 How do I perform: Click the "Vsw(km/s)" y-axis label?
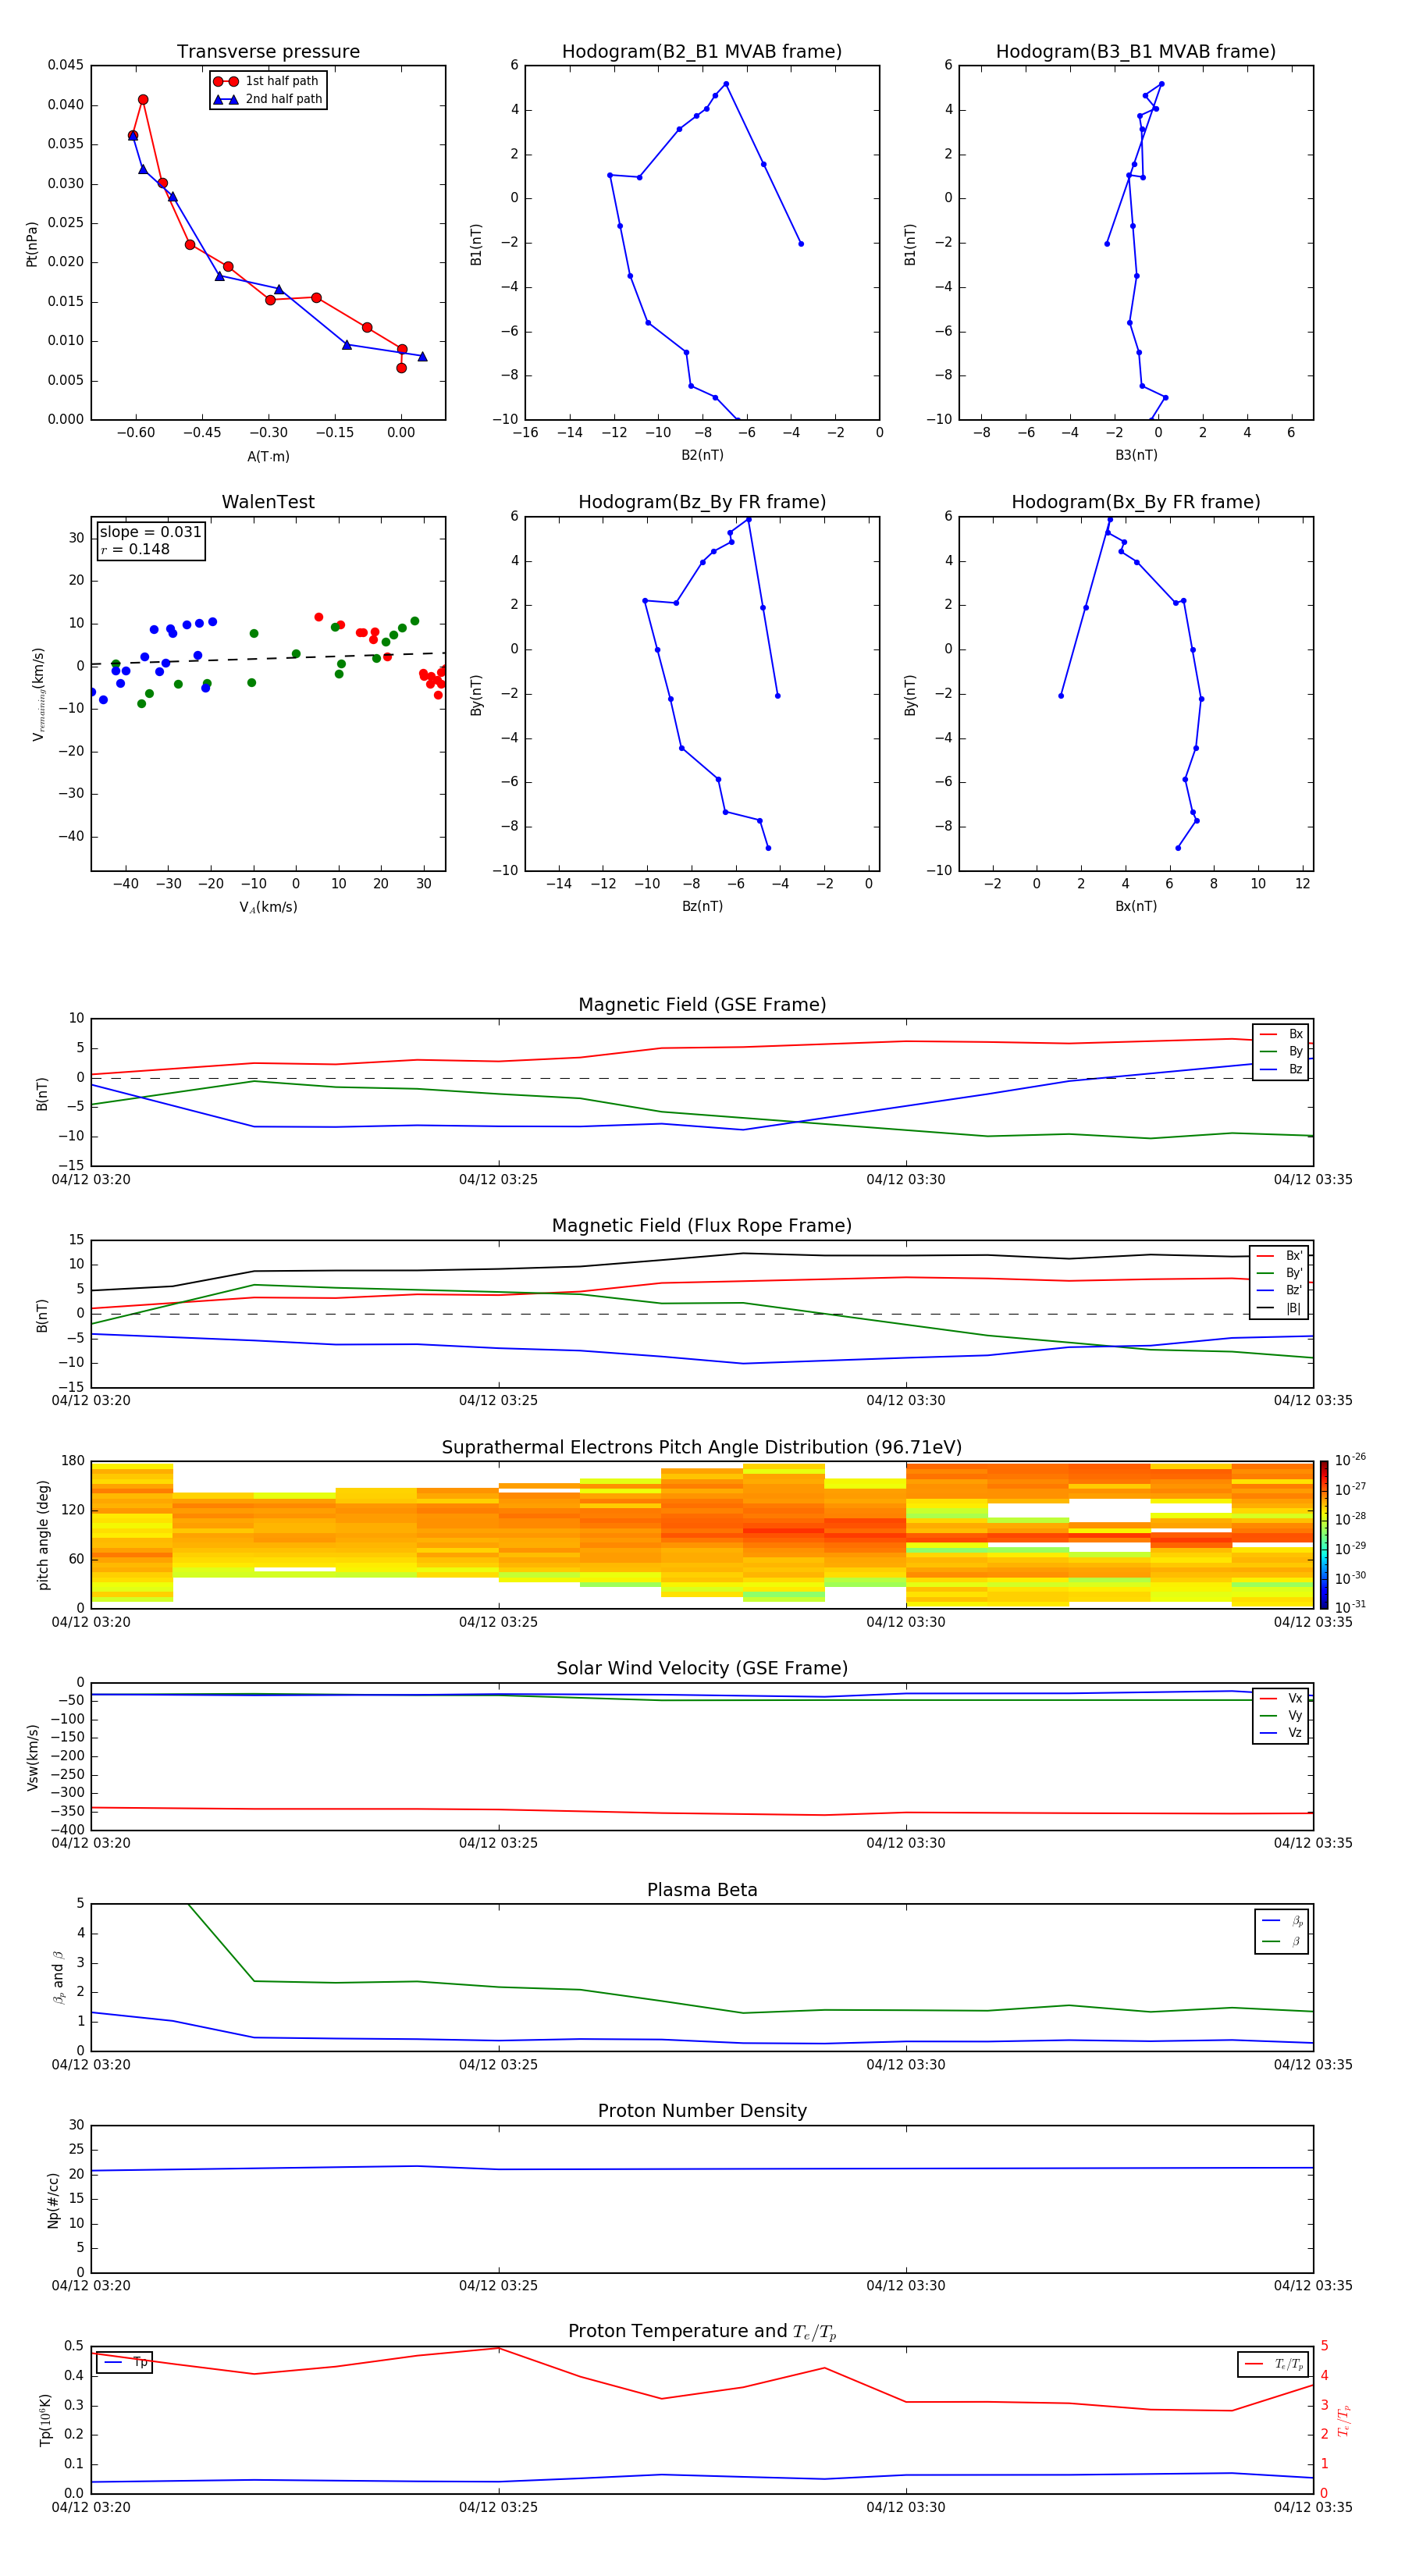[33, 1757]
